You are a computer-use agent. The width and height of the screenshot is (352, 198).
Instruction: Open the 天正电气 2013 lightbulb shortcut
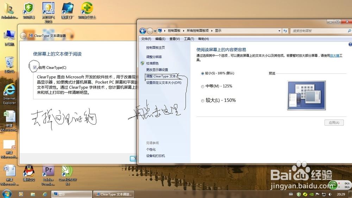[48, 12]
